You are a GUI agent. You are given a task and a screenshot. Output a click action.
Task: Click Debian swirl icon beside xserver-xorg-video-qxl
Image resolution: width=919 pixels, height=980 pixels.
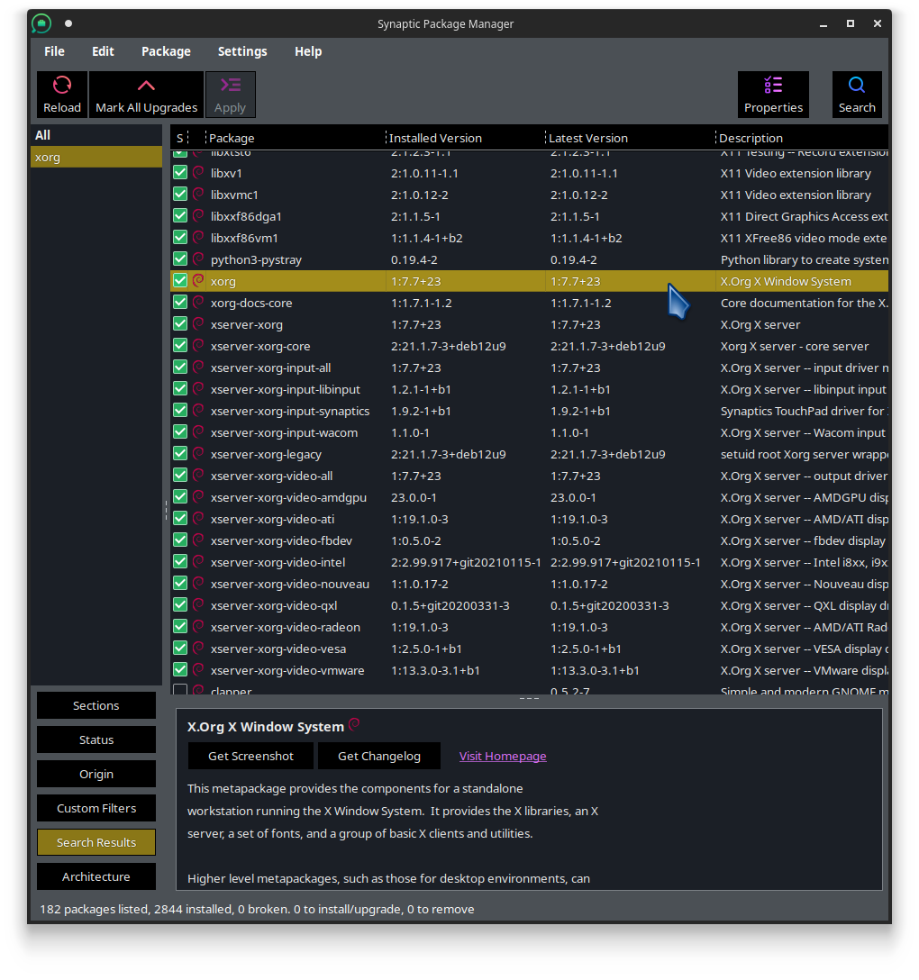[198, 605]
